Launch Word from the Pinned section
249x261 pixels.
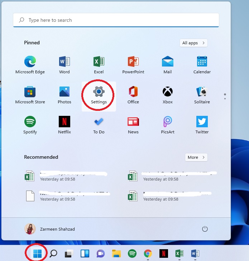(x=64, y=65)
